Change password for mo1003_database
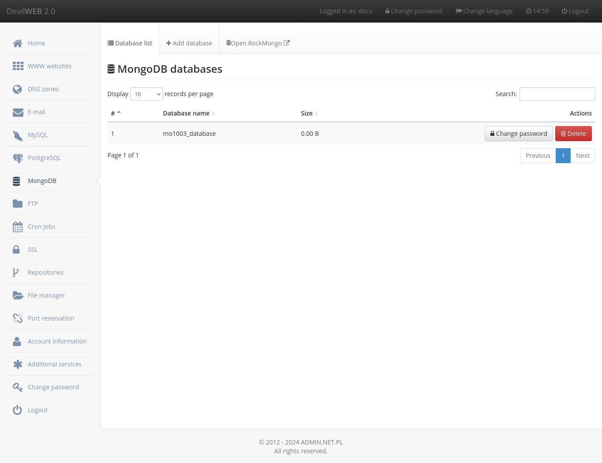 click(x=519, y=133)
